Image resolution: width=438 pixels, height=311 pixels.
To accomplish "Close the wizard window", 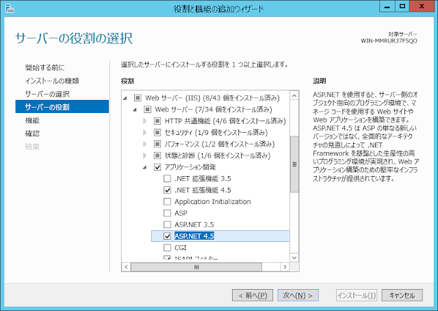I will click(422, 6).
